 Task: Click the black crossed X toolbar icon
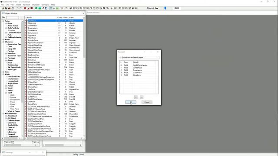(104, 8)
